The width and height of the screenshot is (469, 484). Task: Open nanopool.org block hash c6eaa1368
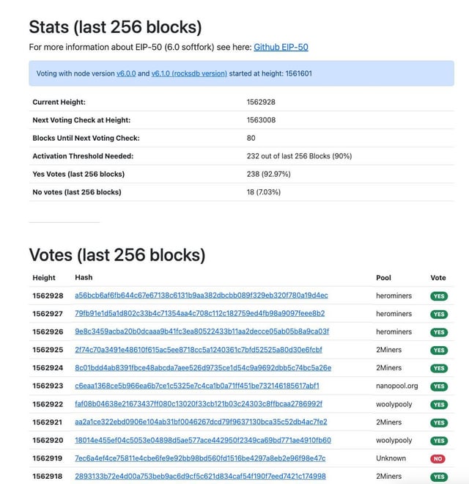[x=197, y=386]
